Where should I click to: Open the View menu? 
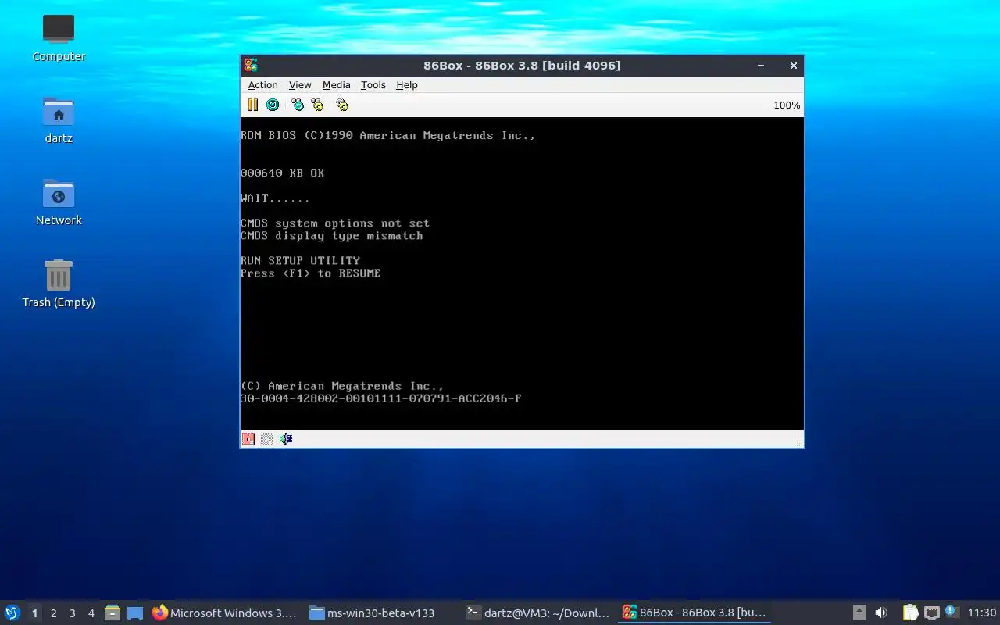300,85
